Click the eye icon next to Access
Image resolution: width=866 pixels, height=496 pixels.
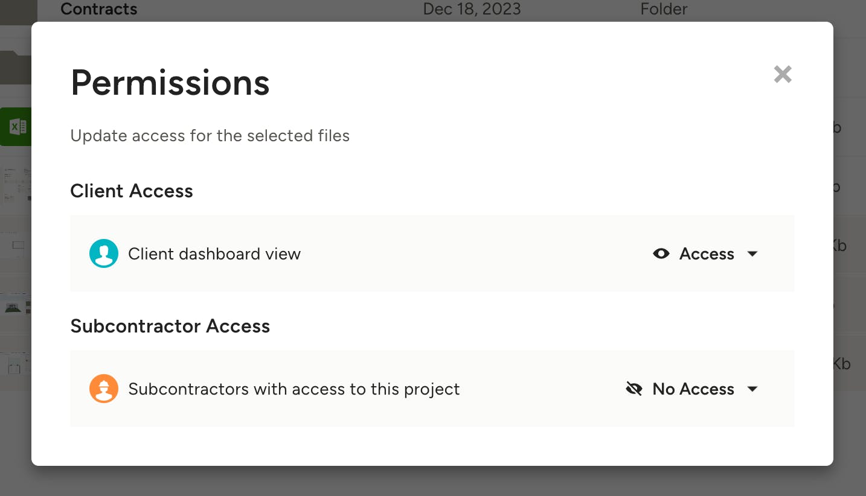point(661,254)
